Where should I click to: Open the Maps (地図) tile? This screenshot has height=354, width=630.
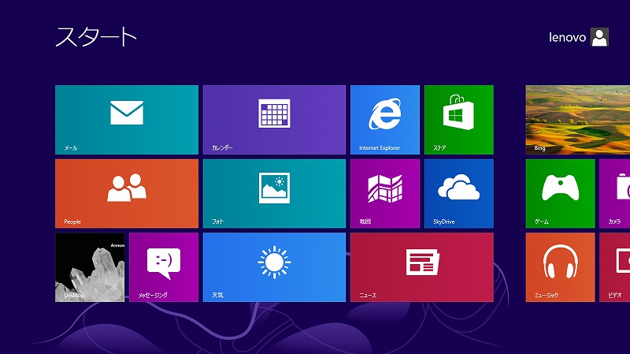385,193
